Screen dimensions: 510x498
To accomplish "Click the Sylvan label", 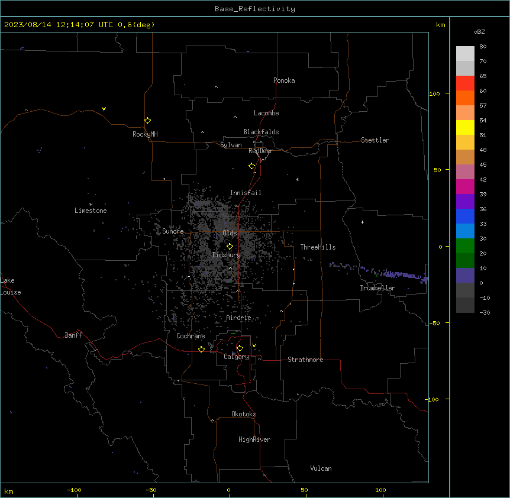I will tap(231, 145).
